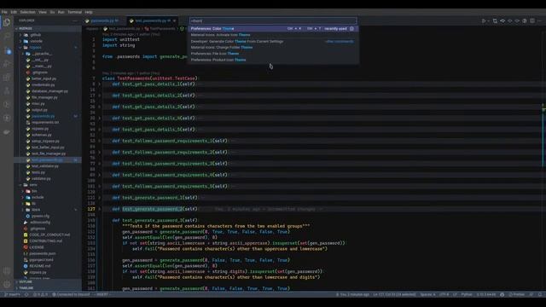The width and height of the screenshot is (546, 307).
Task: Click the command palette input field
Action: [x=273, y=20]
